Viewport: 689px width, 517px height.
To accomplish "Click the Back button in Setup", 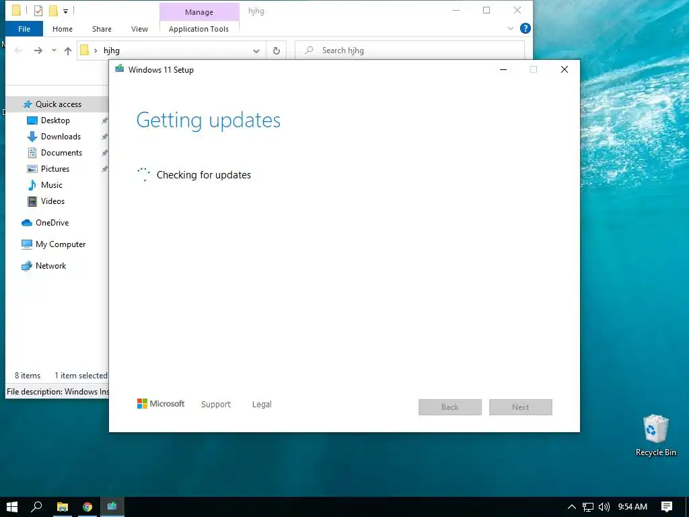I will 450,407.
